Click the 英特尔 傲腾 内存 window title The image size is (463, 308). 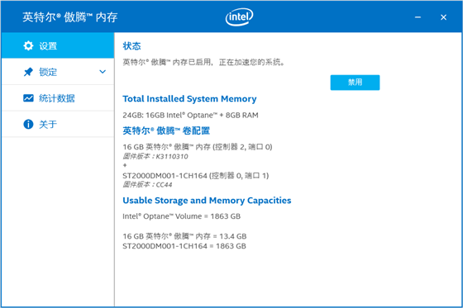coord(70,17)
